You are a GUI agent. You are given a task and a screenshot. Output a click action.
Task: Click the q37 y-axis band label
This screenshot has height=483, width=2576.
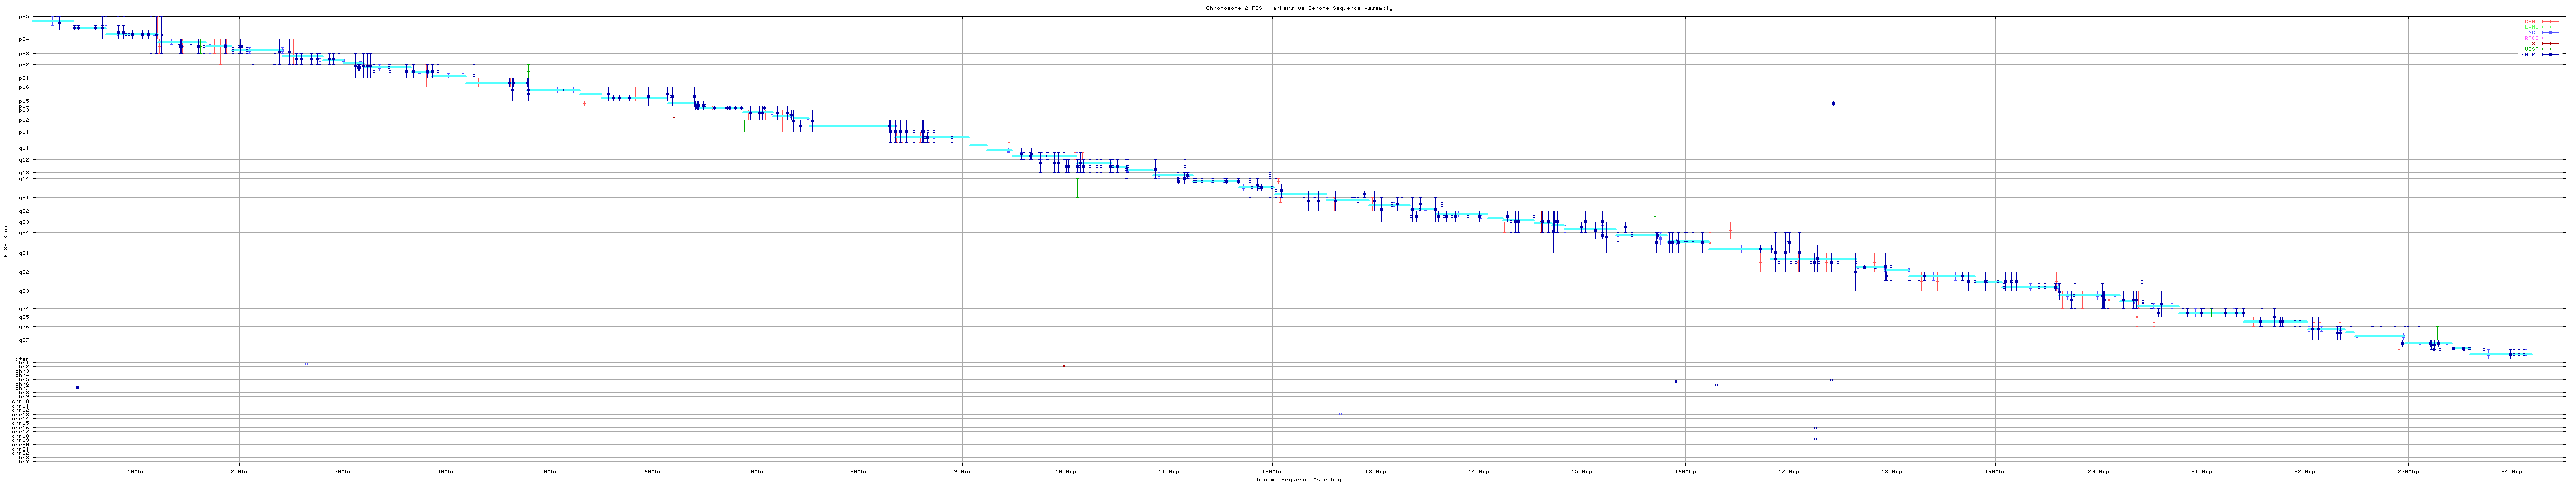pos(24,340)
